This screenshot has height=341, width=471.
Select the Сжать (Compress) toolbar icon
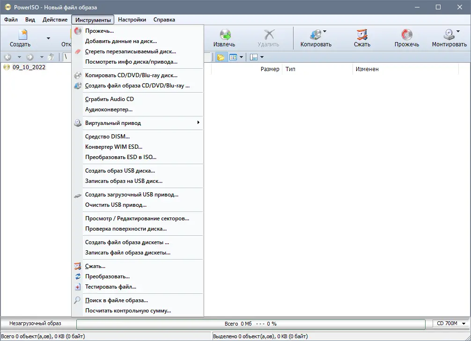361,37
